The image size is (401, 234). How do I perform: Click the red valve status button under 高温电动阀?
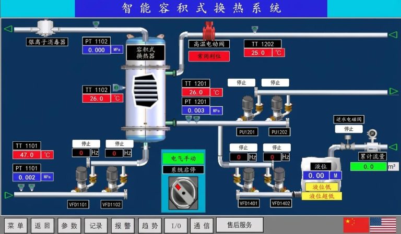click(209, 56)
